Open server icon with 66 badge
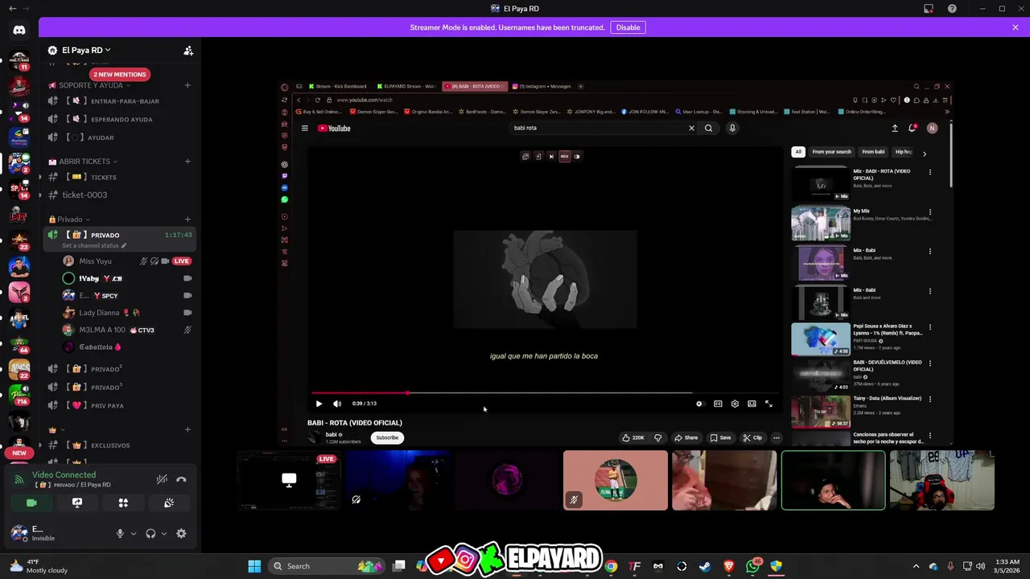This screenshot has width=1030, height=579. click(x=19, y=343)
